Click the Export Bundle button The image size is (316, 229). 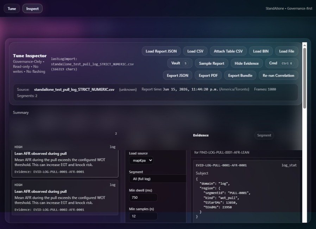[240, 75]
